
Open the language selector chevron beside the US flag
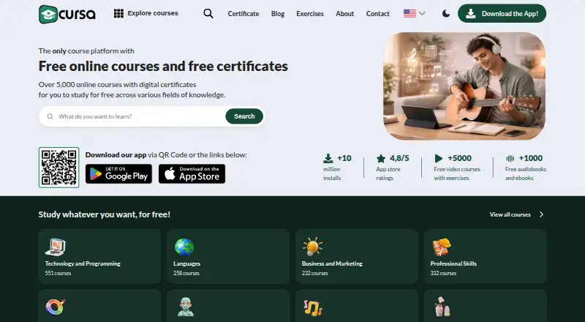coord(422,13)
